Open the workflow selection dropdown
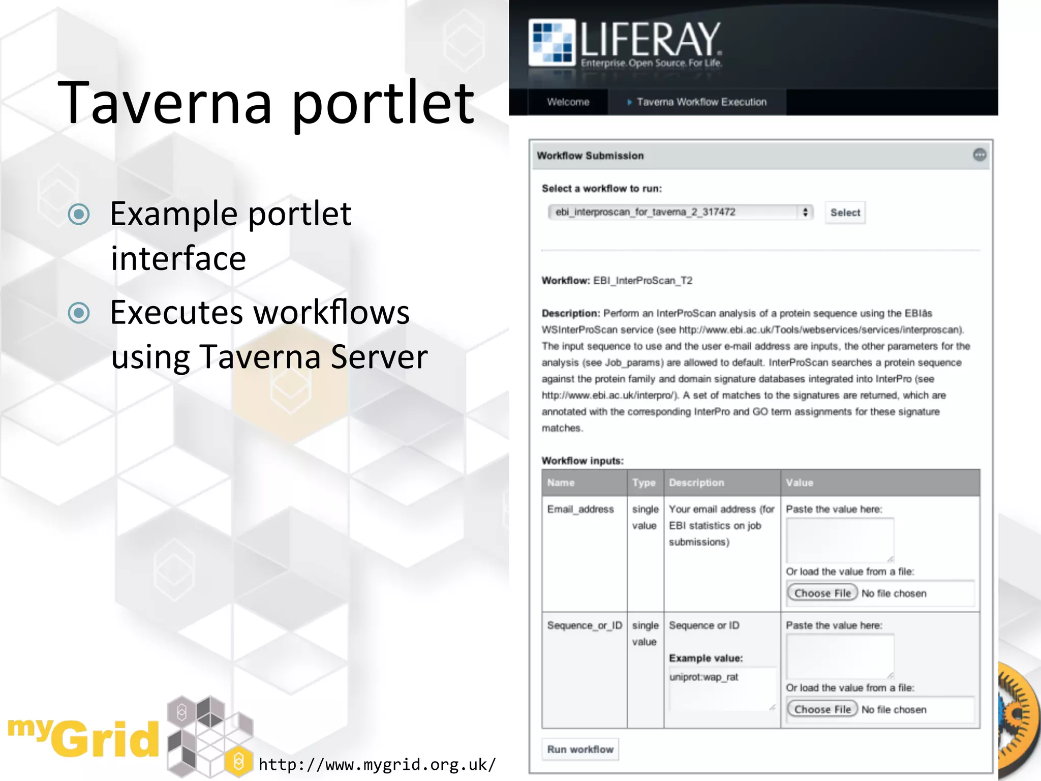 tap(681, 212)
